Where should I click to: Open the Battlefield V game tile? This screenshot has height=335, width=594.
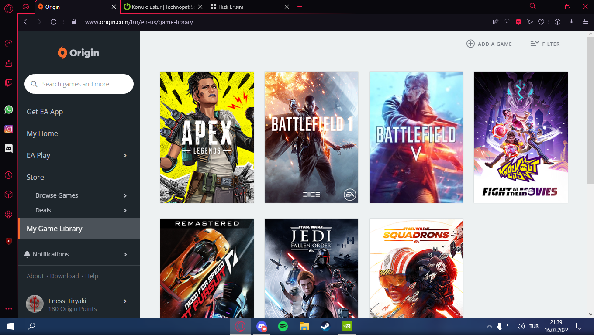(x=416, y=137)
